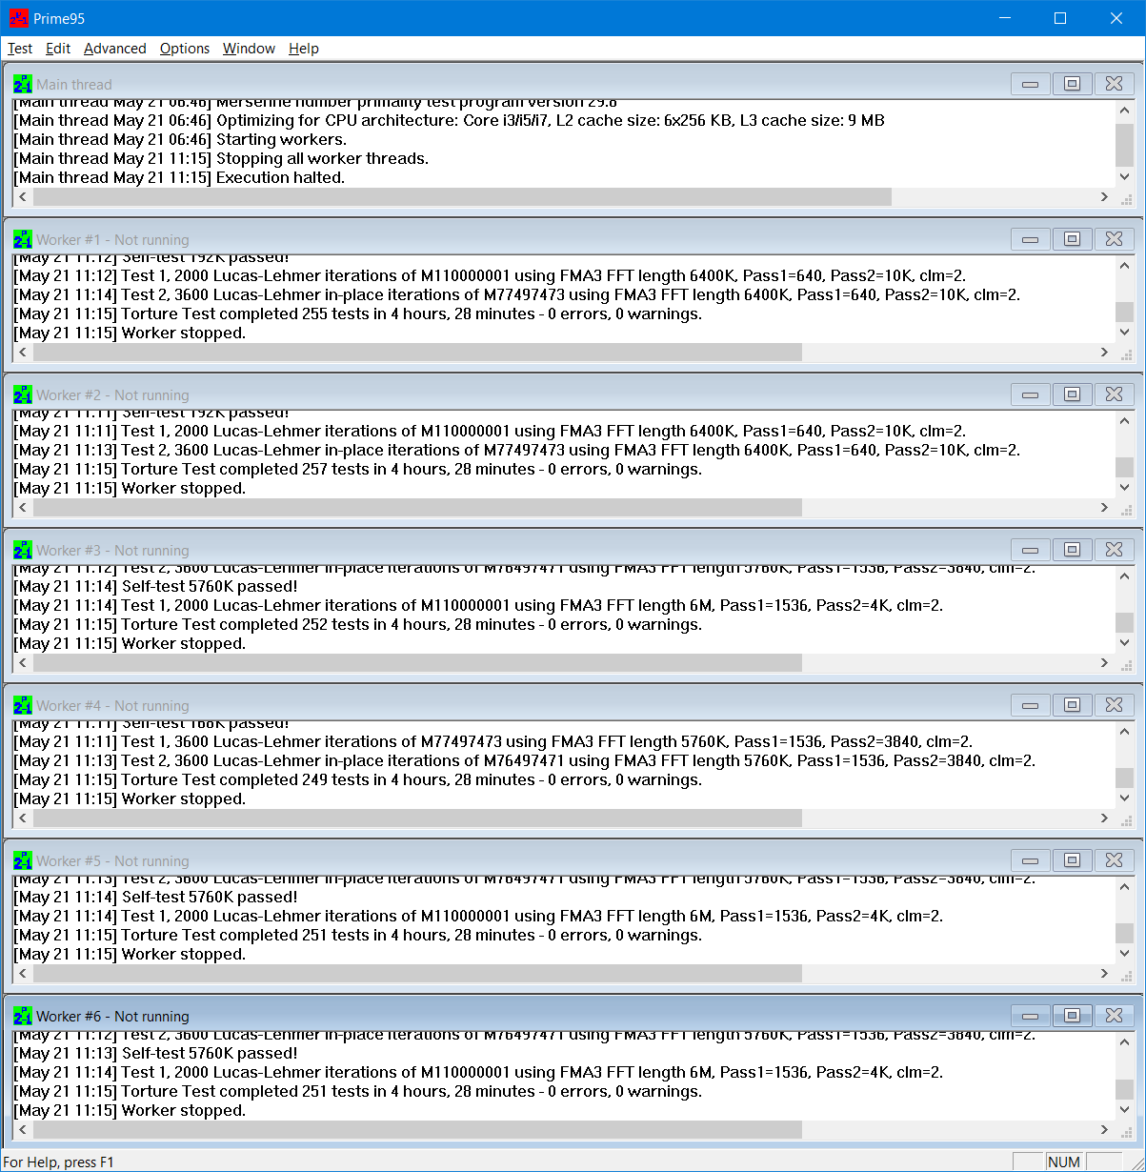Click Worker #2 'completed 257 tests' line
Viewport: 1146px width, 1172px height.
pyautogui.click(x=358, y=469)
